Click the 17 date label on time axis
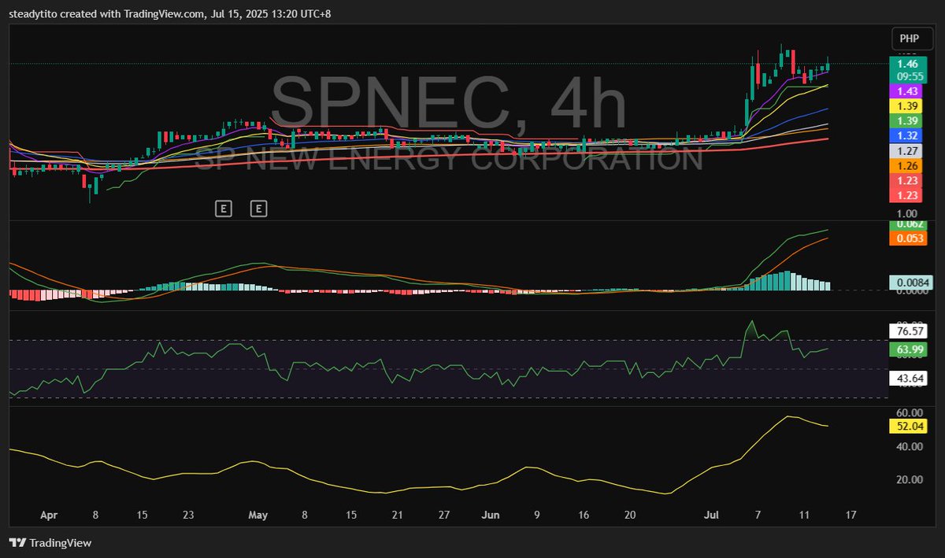Screen dimensions: 945x558 coord(850,516)
